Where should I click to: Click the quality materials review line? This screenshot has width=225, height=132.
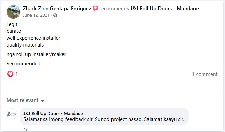tap(25, 45)
